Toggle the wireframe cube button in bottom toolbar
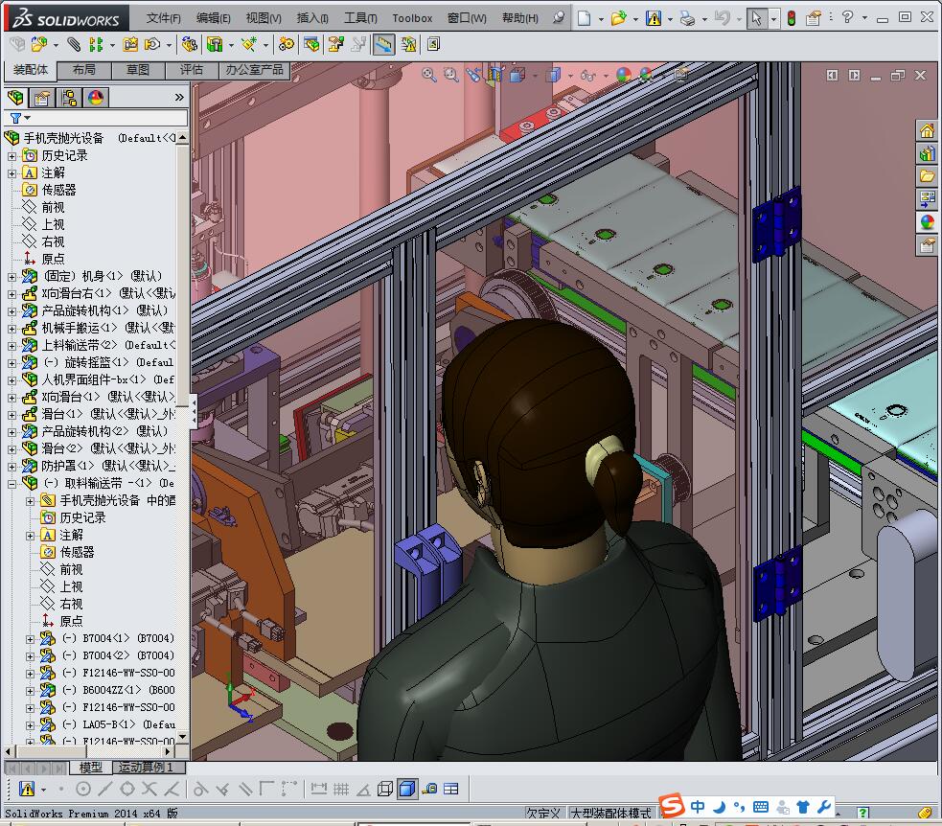This screenshot has width=942, height=826. 385,789
